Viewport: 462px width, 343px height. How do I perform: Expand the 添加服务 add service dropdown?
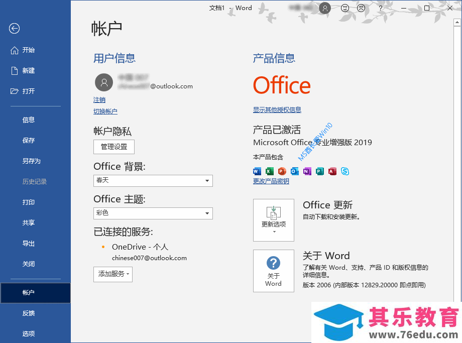coord(113,274)
